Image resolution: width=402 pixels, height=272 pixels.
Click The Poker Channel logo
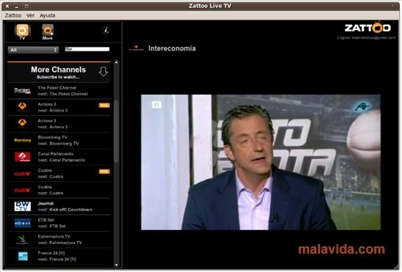(23, 91)
